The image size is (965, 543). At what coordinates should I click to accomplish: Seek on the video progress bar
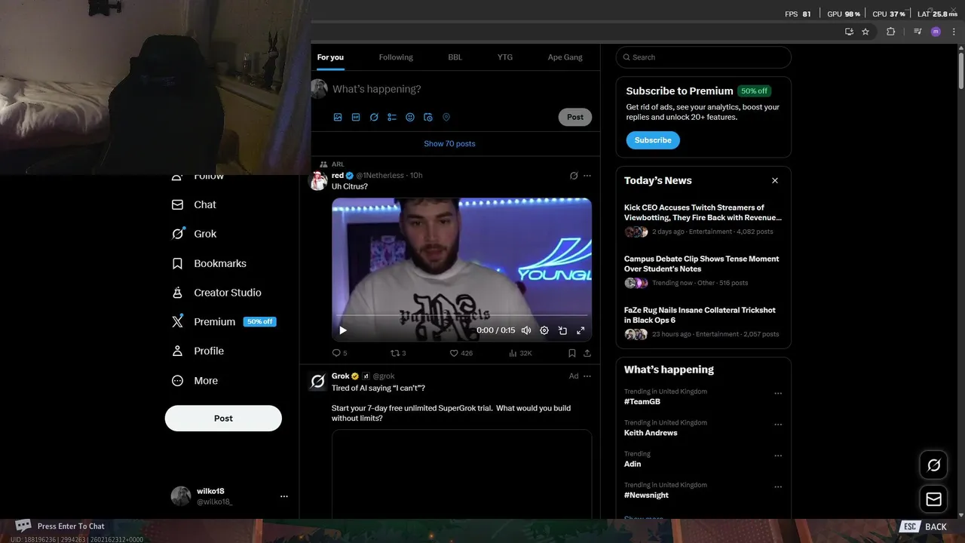pyautogui.click(x=461, y=315)
